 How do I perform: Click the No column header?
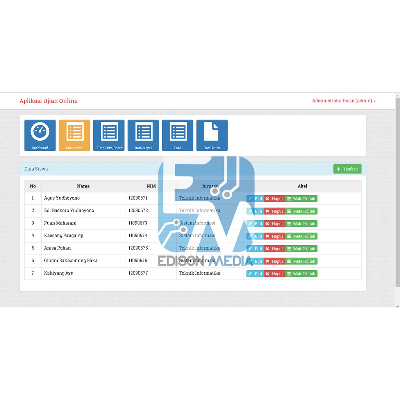(x=33, y=186)
